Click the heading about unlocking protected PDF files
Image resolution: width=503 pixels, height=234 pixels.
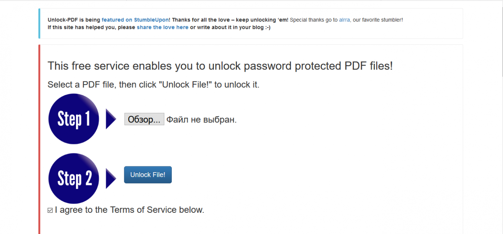pyautogui.click(x=220, y=66)
